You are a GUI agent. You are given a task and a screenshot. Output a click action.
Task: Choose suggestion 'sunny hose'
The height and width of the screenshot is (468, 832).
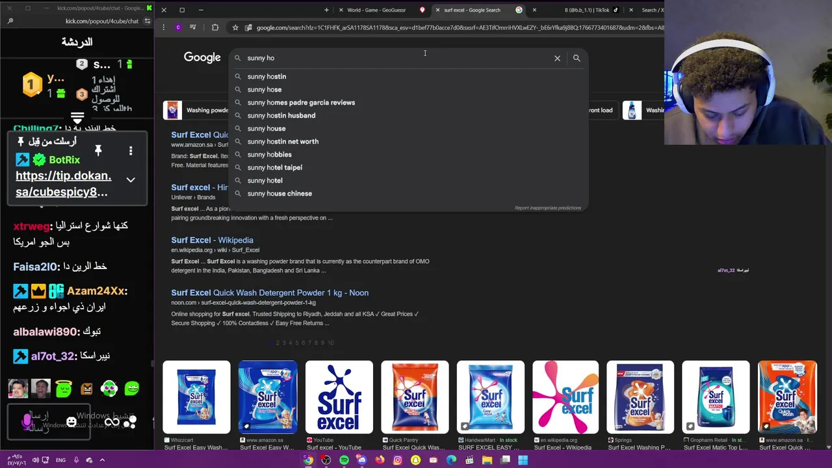(x=408, y=90)
